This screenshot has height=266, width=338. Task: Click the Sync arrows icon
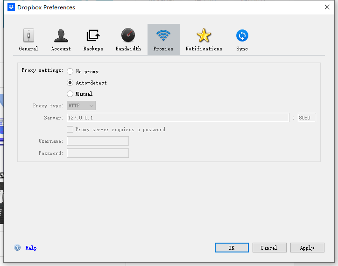(x=242, y=35)
